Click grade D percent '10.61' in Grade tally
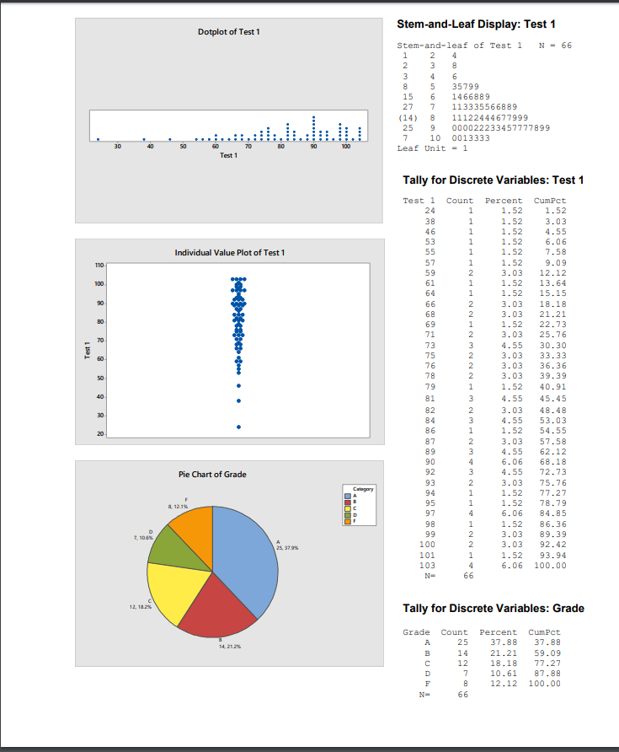Screen dimensions: 619x752 (504, 674)
